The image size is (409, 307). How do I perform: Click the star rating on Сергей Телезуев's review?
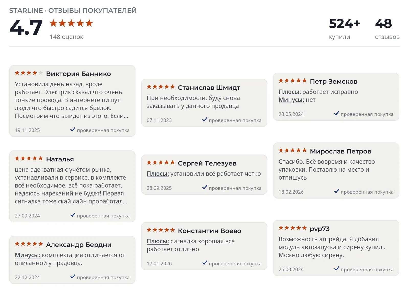pyautogui.click(x=161, y=162)
